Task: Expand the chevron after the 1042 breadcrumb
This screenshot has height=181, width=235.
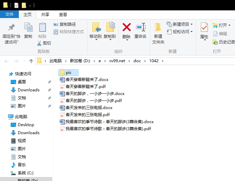Action: pos(163,61)
